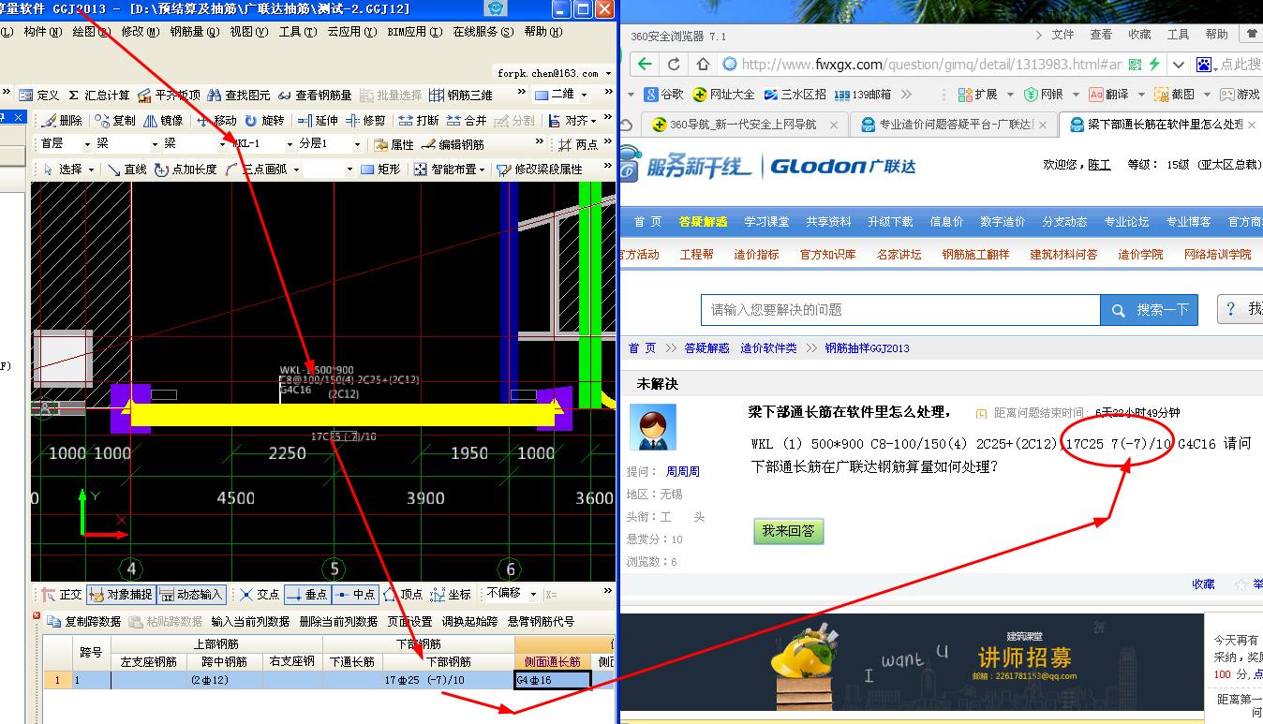The image size is (1263, 724).
Task: Toggle 垂点 perpendicular snap
Action: 306,594
